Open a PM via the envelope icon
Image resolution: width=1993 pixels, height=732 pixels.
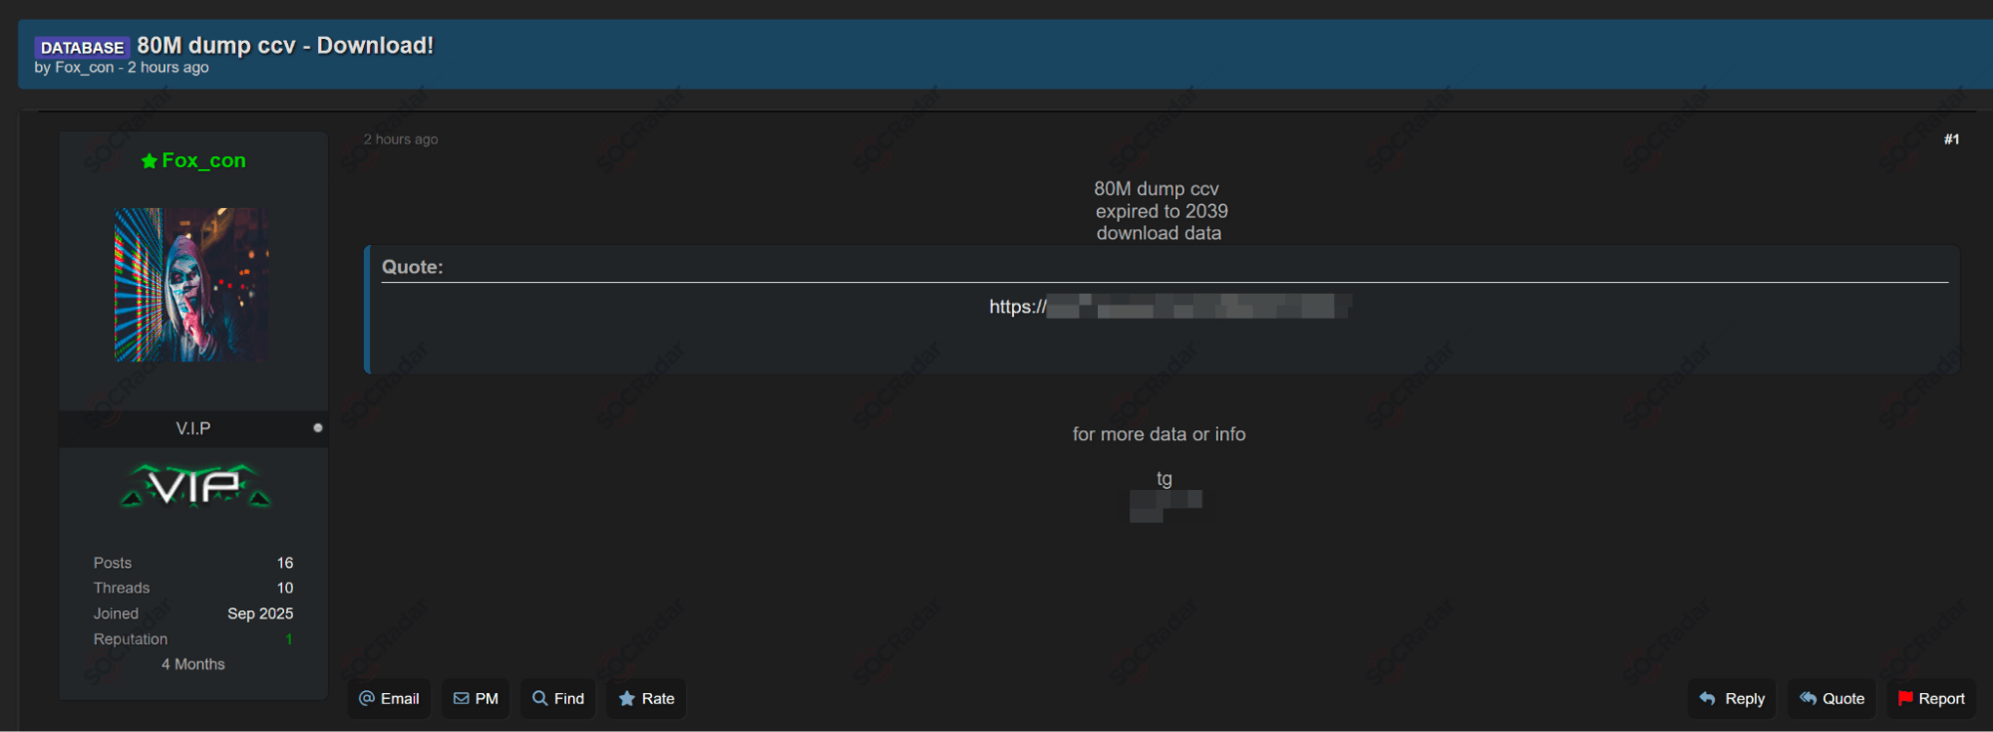point(476,698)
